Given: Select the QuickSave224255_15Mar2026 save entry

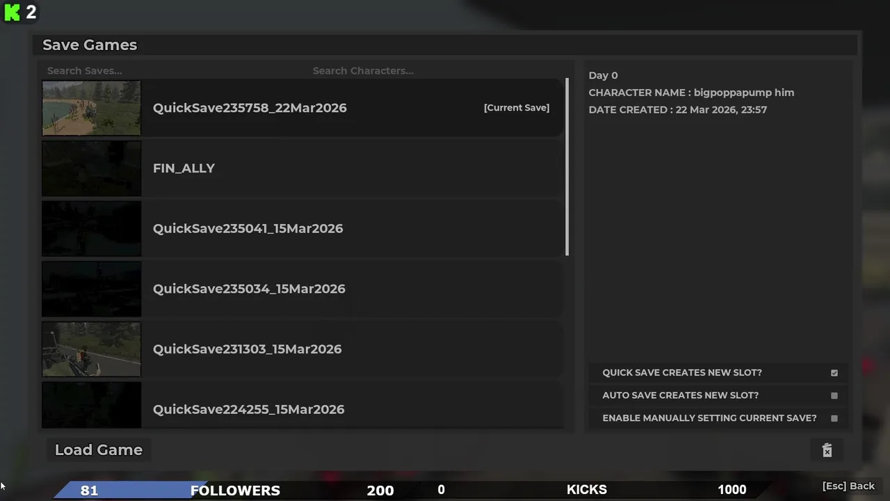Looking at the screenshot, I should (302, 405).
